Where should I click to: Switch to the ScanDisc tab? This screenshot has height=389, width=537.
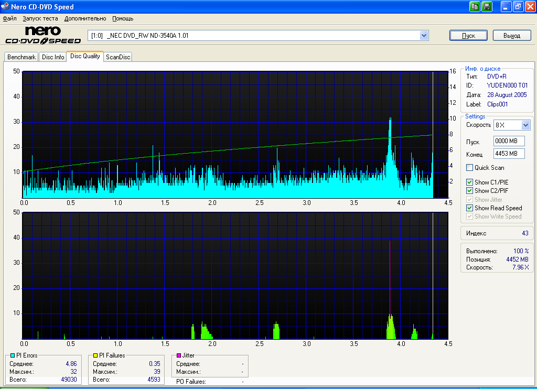[117, 57]
